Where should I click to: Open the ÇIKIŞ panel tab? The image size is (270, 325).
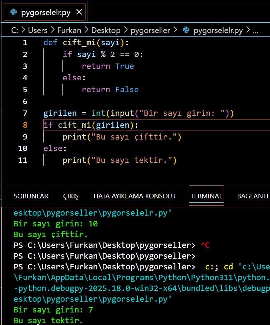click(71, 196)
